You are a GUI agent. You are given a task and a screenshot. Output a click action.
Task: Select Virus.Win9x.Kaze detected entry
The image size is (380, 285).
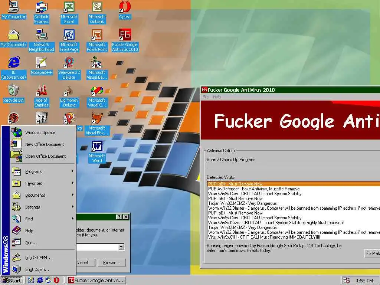(294, 223)
